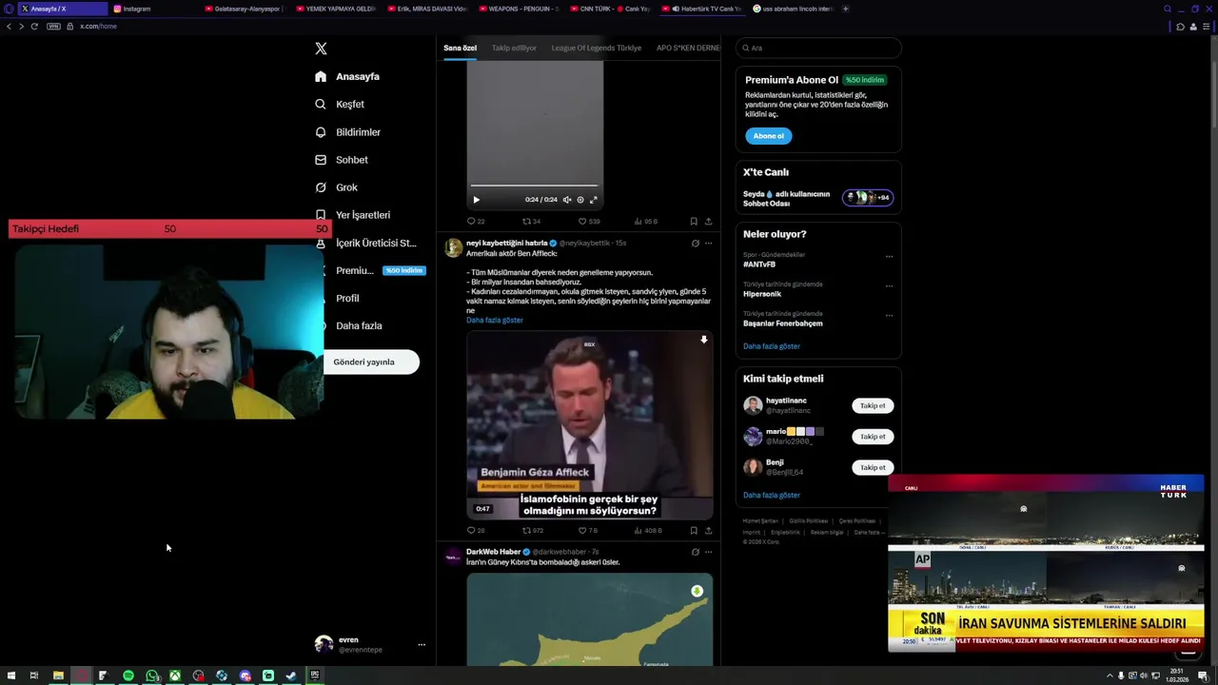This screenshot has width=1218, height=685.
Task: Repost the Ben Affleck post, 972 reposts
Action: point(532,531)
